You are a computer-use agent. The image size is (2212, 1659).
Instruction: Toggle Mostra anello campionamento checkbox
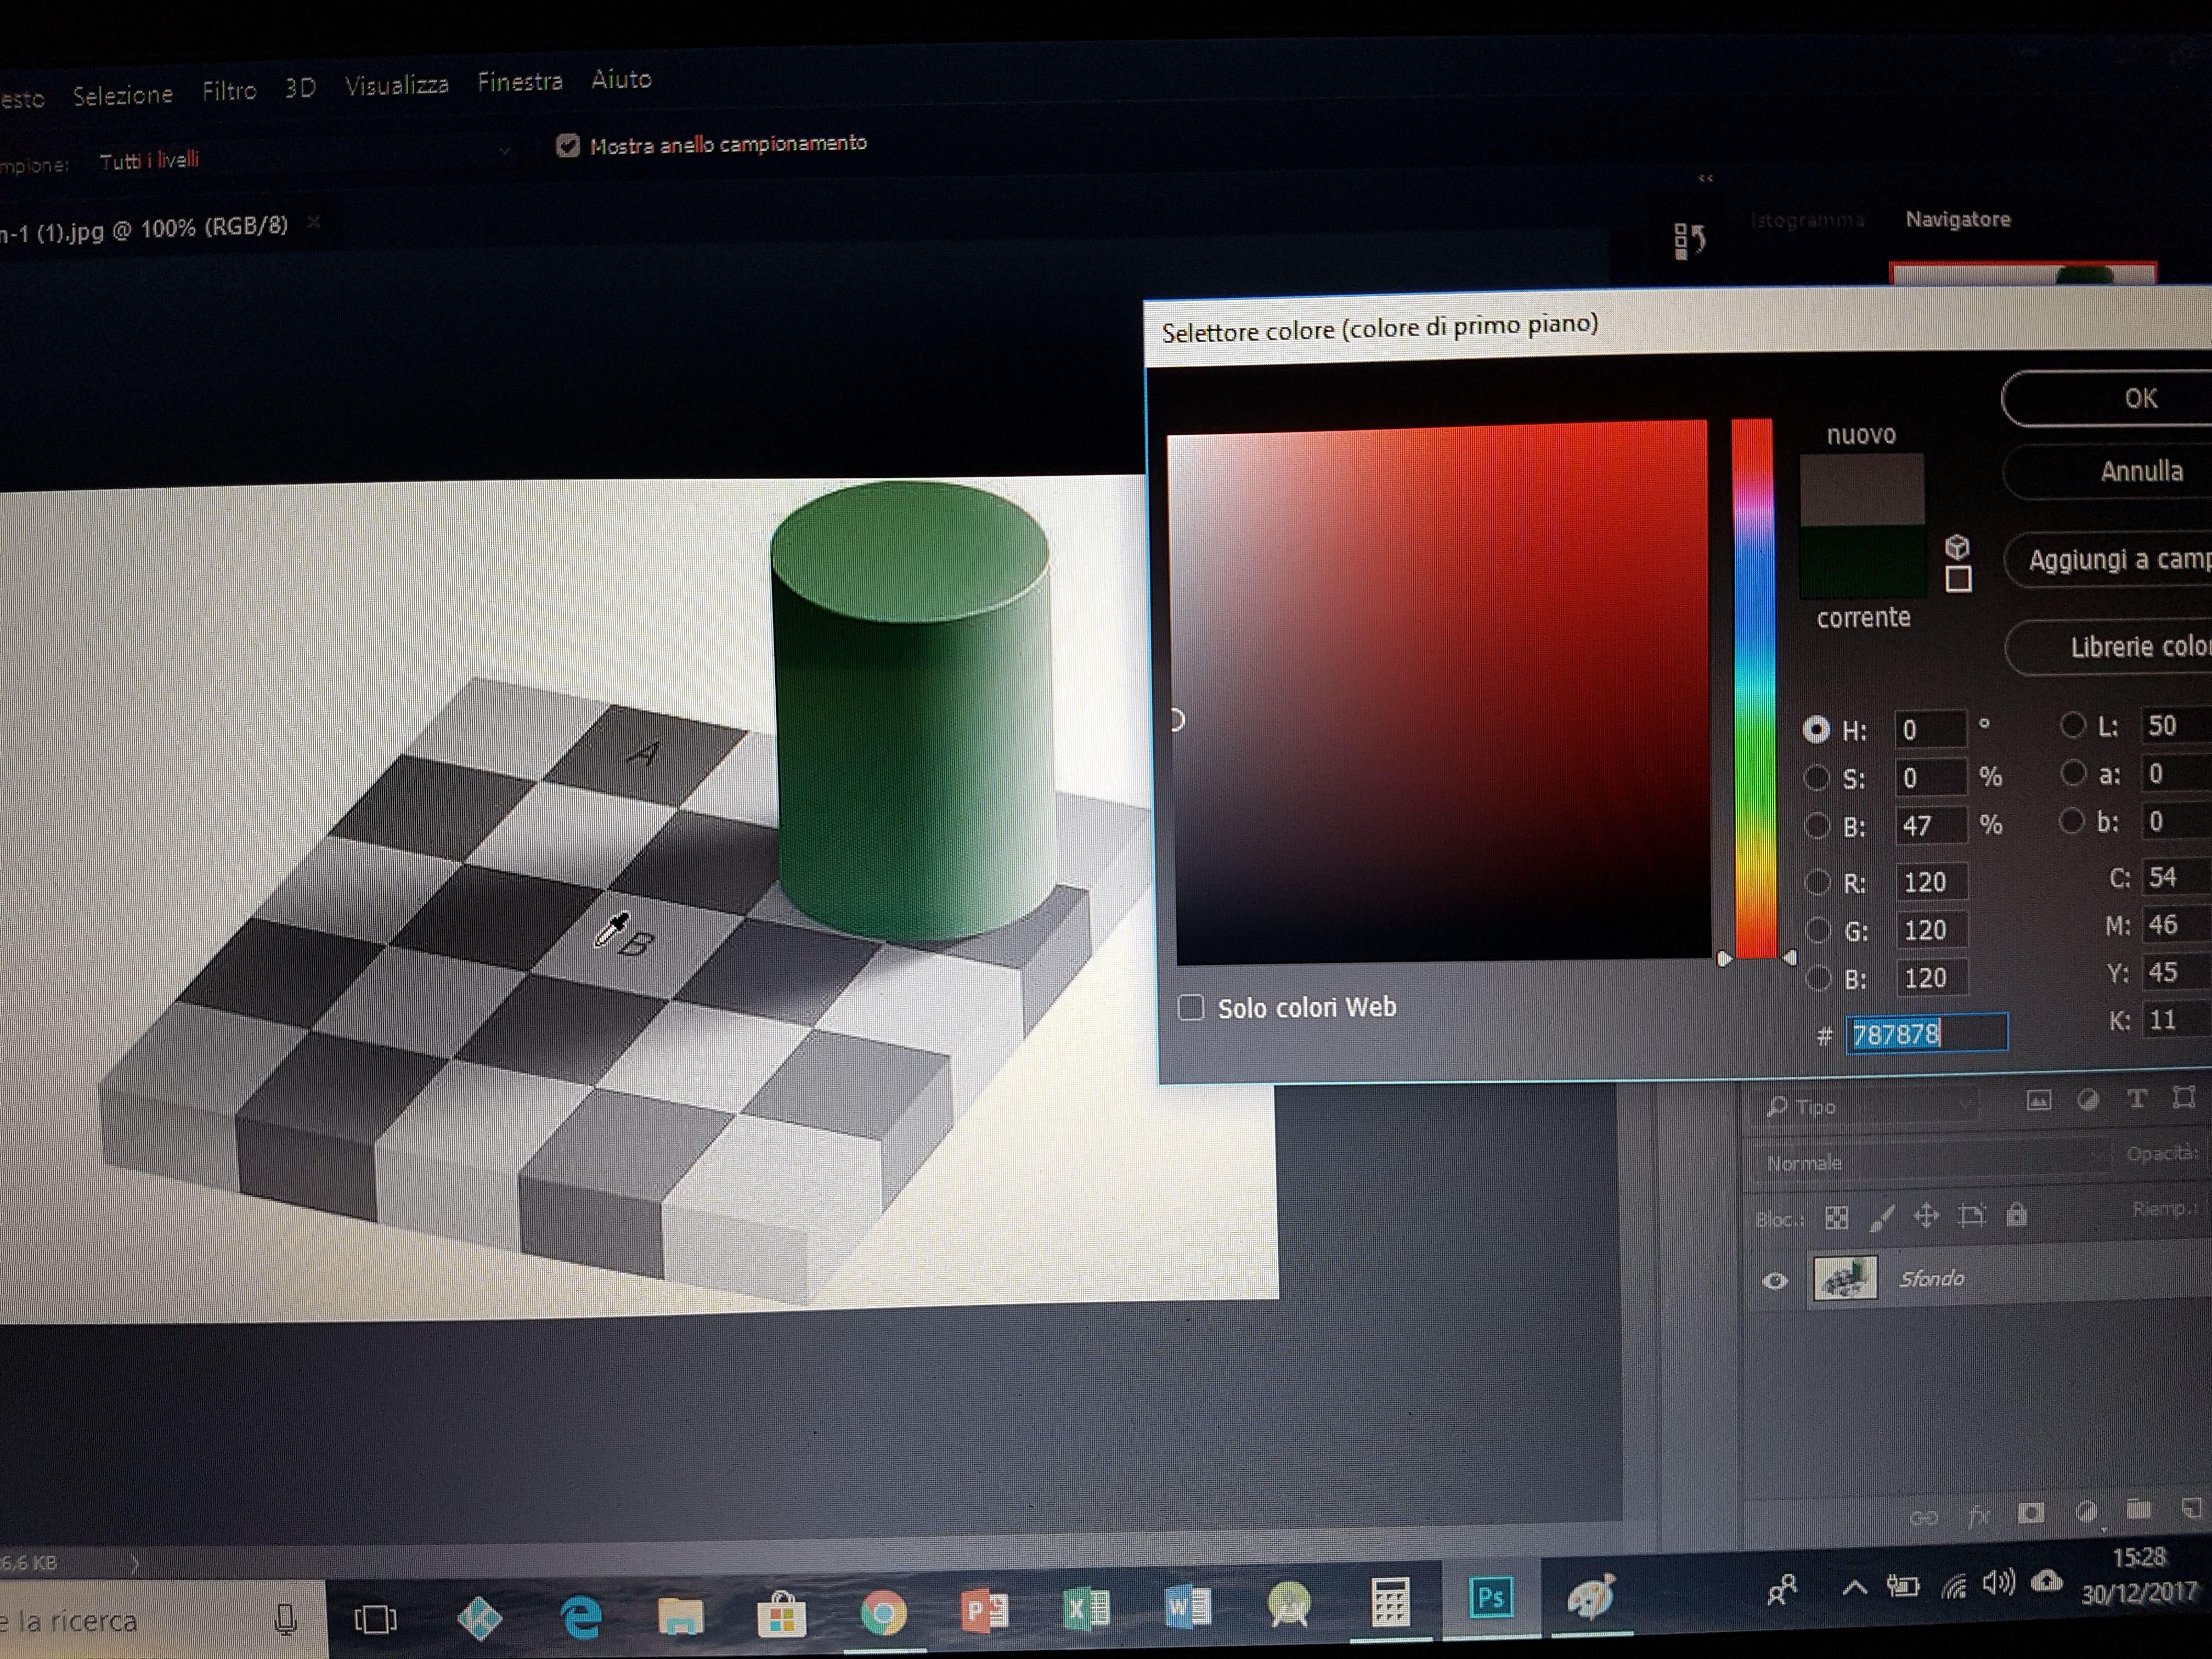(568, 147)
